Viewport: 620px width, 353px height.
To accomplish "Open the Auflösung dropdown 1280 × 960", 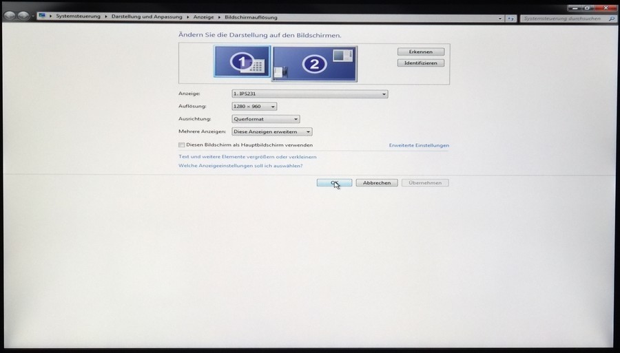I will click(x=254, y=106).
